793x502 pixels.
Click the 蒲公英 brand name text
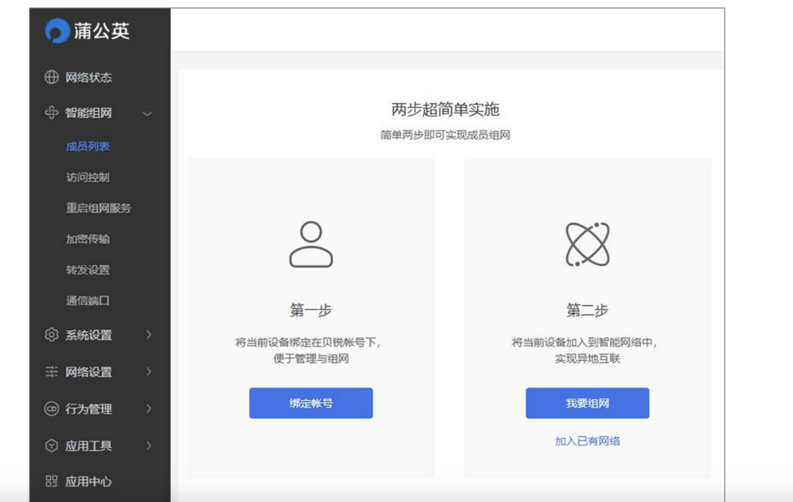[101, 31]
